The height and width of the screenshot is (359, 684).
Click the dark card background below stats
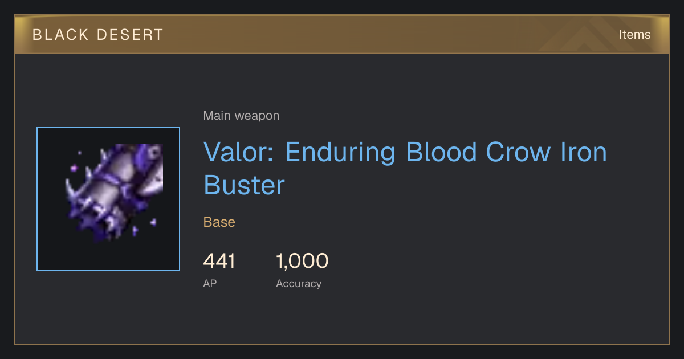342,319
